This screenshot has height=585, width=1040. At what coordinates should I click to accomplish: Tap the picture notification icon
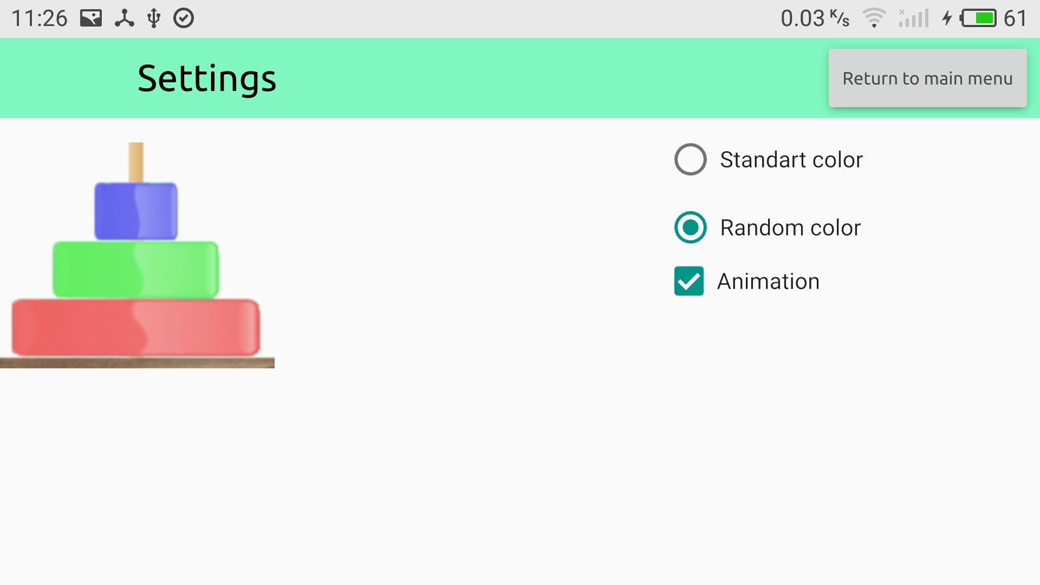(91, 18)
